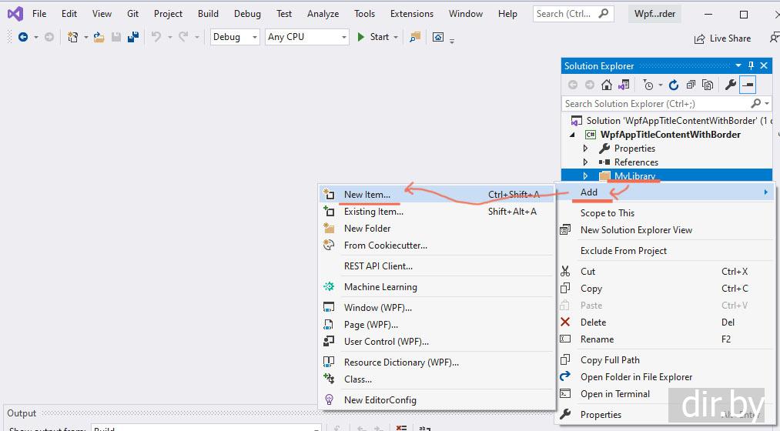The image size is (780, 431).
Task: Open the Debug configuration dropdown
Action: (x=234, y=37)
